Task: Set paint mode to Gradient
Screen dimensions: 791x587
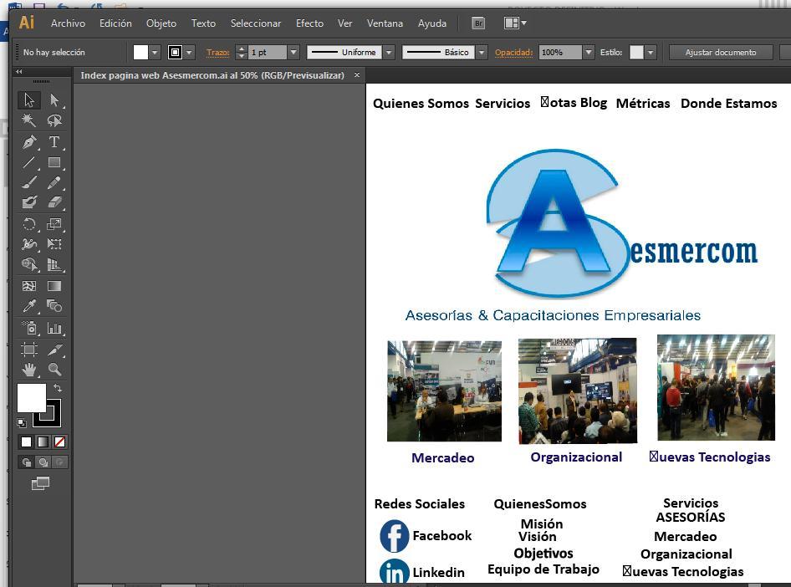Action: [x=43, y=442]
